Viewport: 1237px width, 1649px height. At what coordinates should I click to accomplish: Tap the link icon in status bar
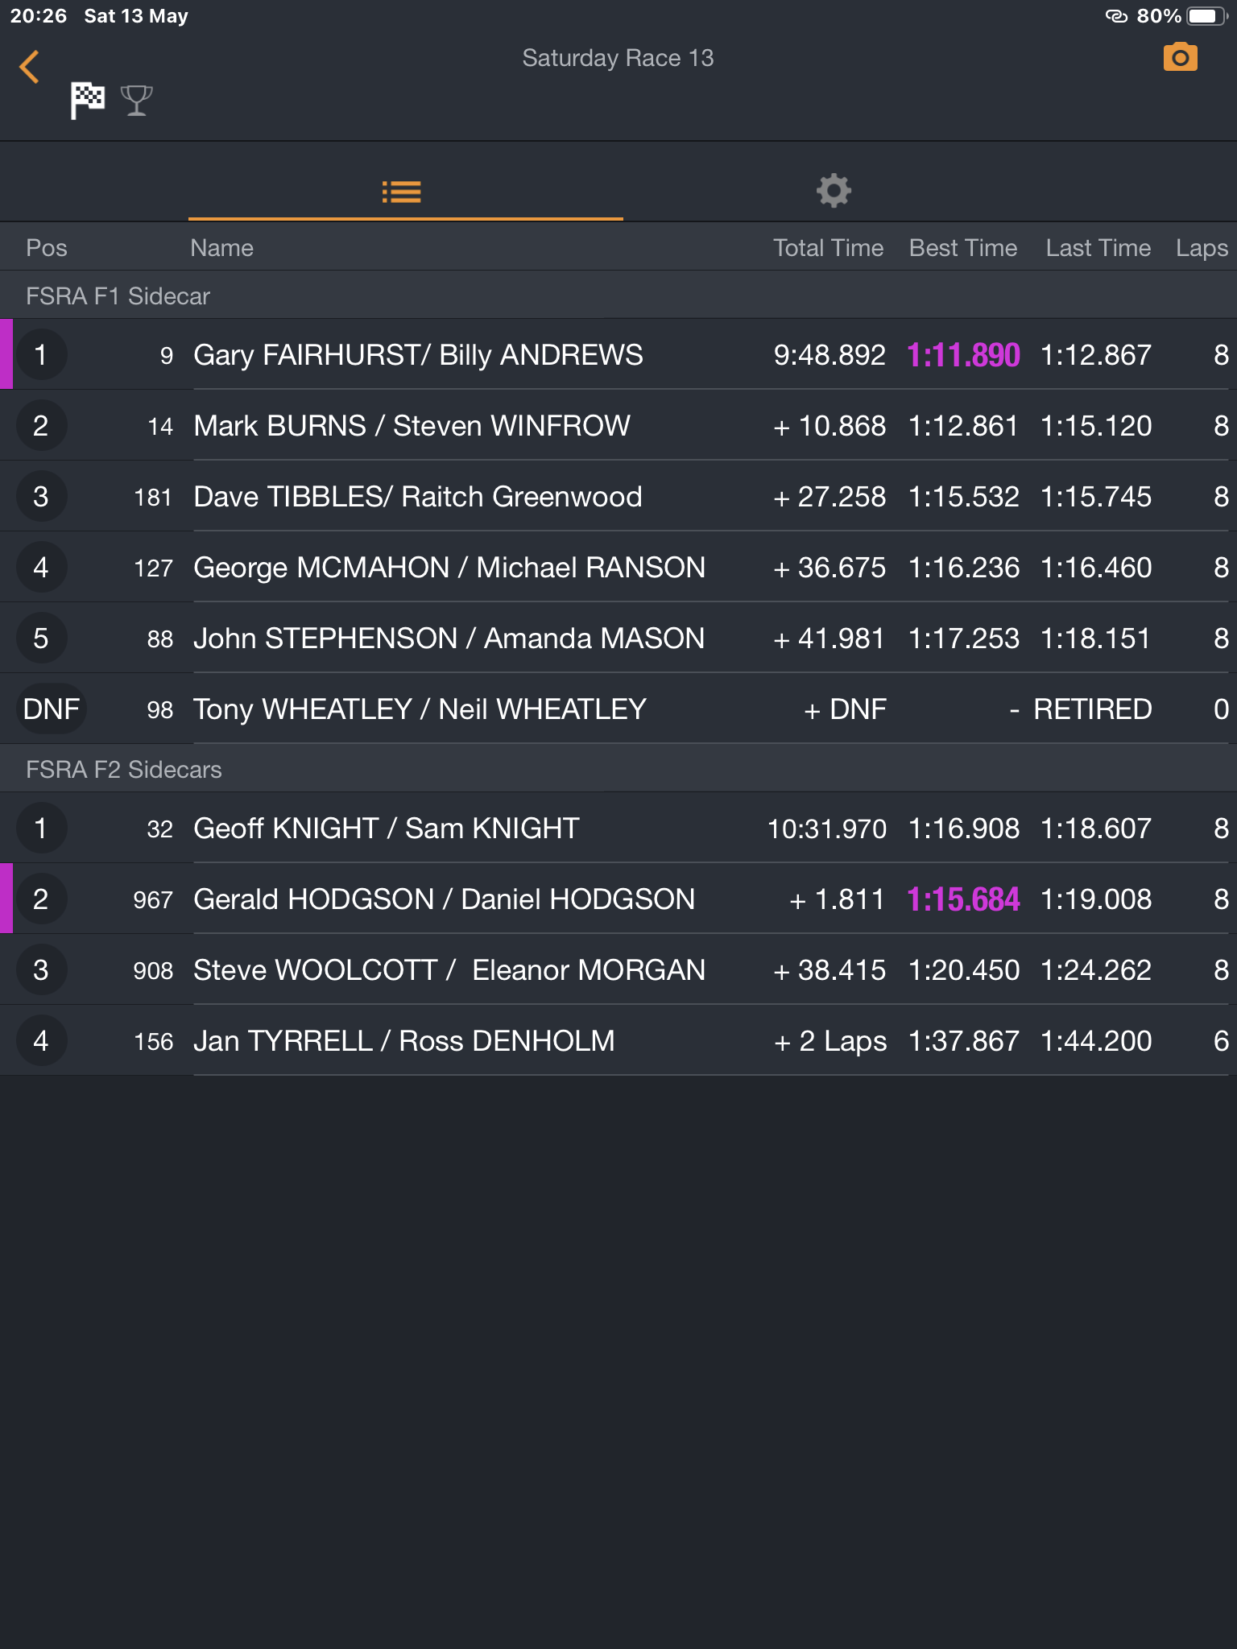point(1116,16)
